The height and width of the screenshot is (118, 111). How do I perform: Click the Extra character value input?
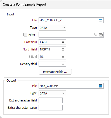coord(51,108)
